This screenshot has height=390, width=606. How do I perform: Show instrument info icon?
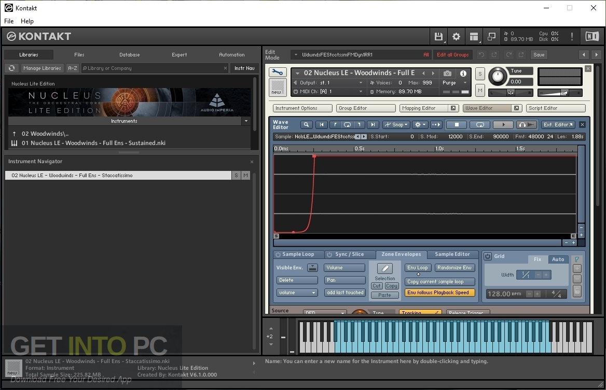(x=463, y=74)
